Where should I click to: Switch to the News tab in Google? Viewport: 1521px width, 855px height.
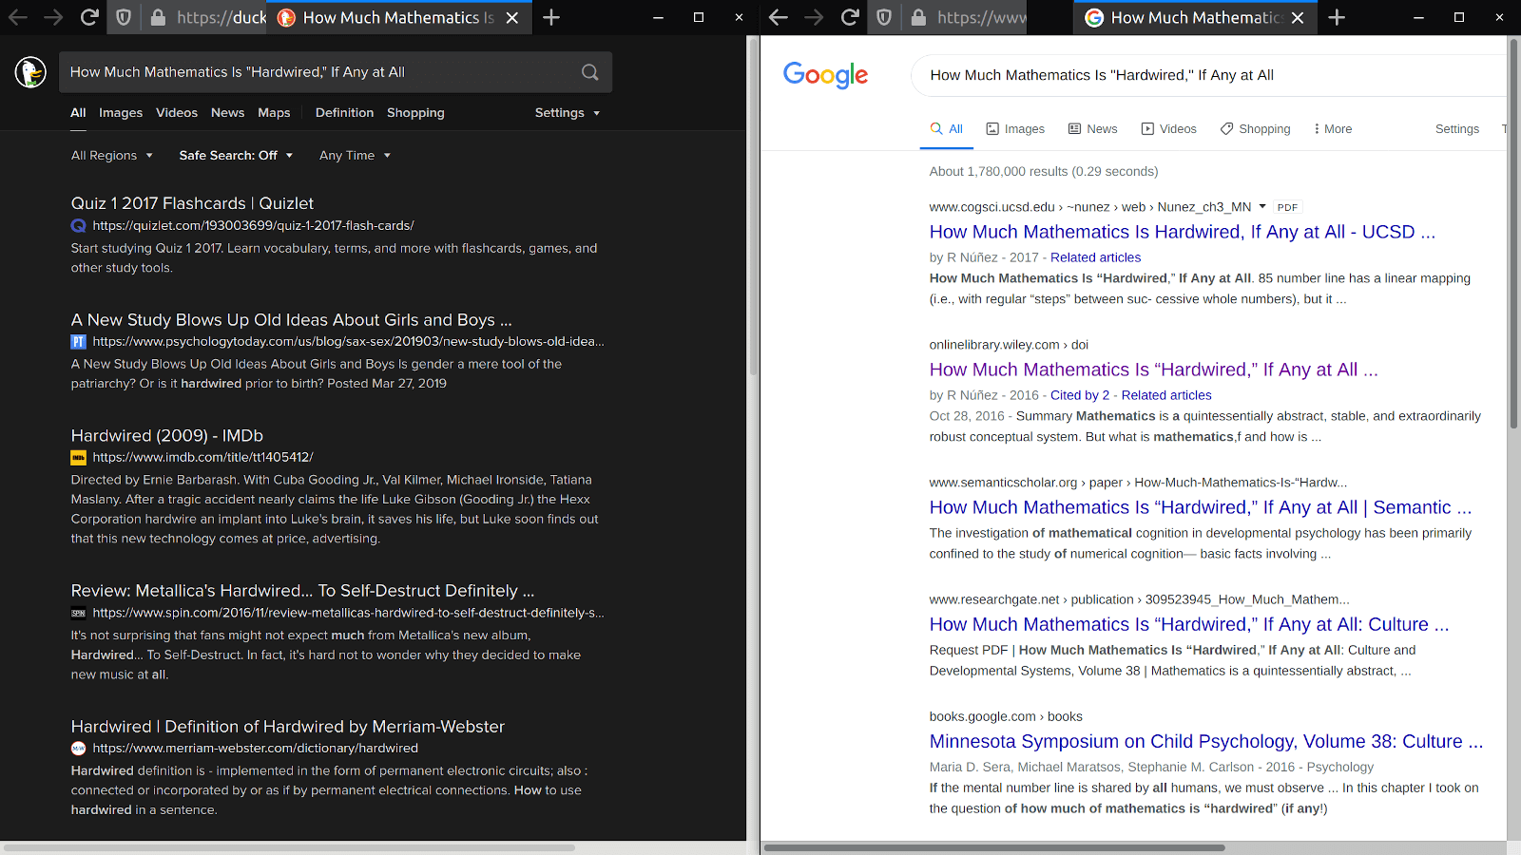click(1092, 129)
